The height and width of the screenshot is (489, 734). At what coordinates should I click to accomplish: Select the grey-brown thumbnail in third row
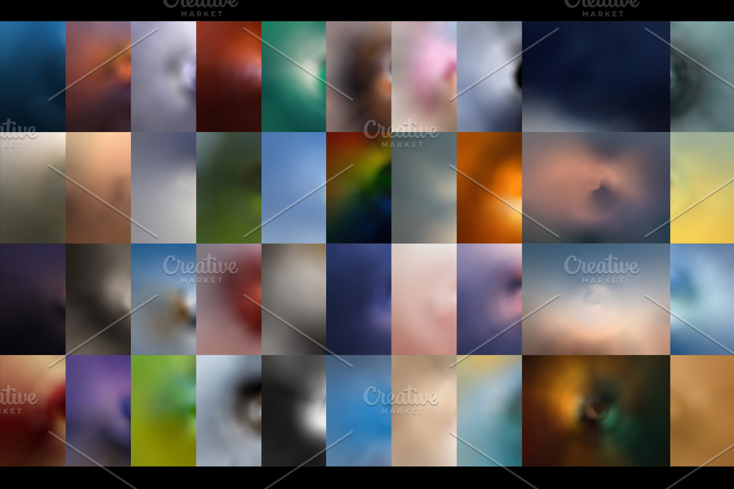(294, 300)
